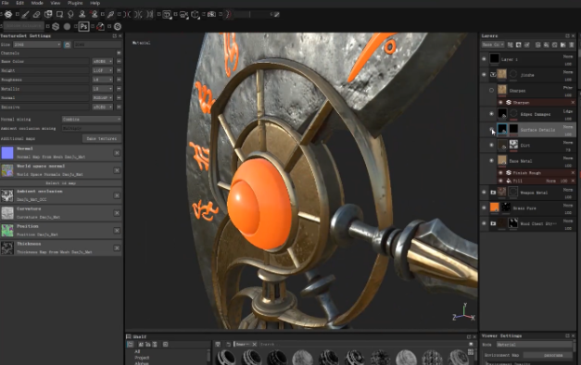
Task: Hide the Edges Damages layer
Action: coord(491,114)
